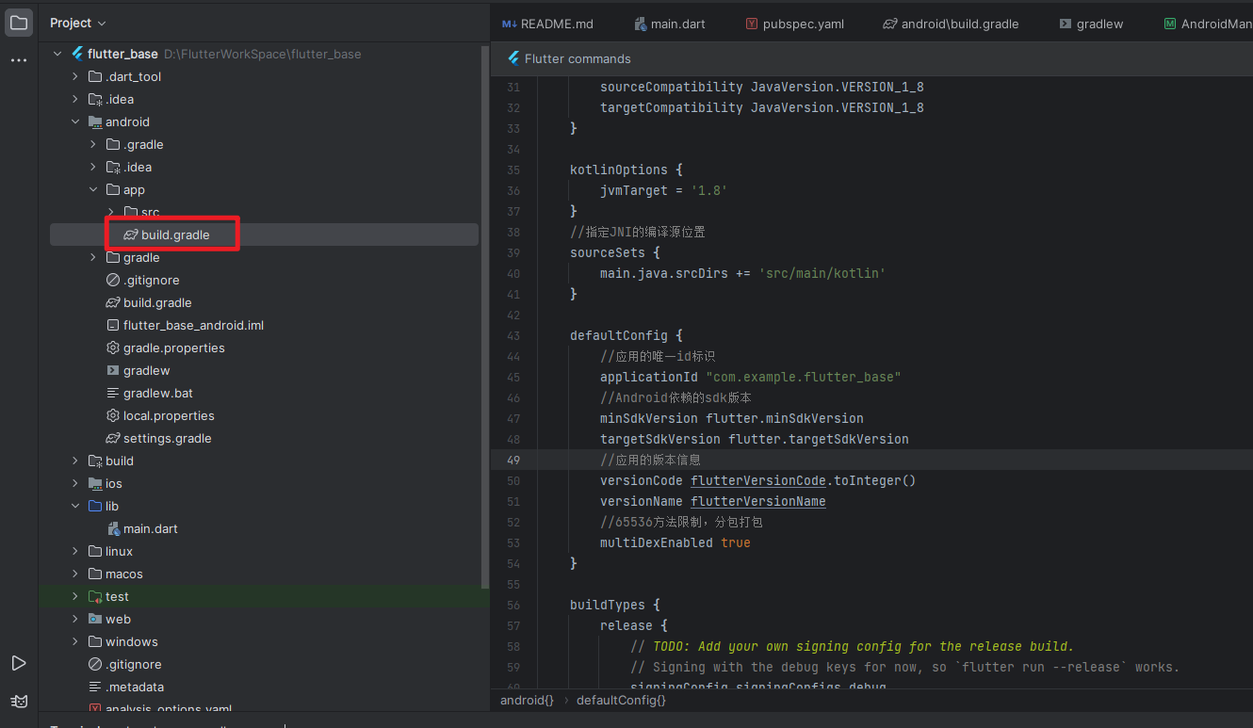The image size is (1253, 728).
Task: Click the Flutter commands label
Action: point(578,58)
